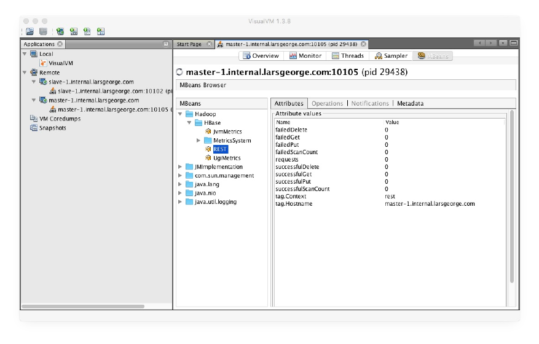Expand the MetricsSystem folder
This screenshot has width=539, height=344.
[199, 141]
